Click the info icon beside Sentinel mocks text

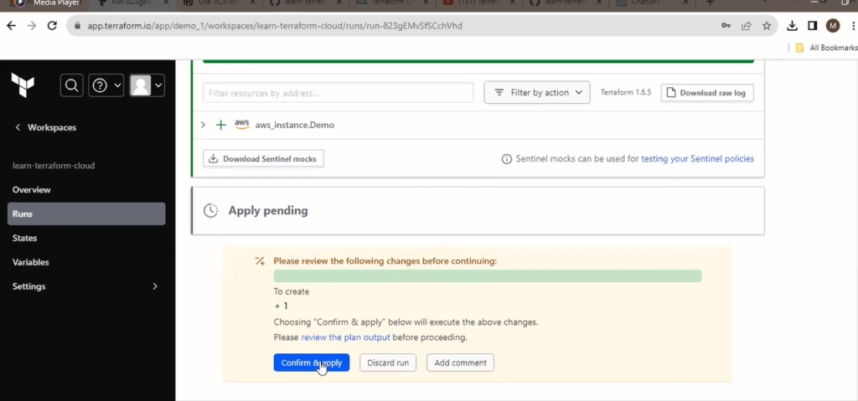tap(507, 159)
